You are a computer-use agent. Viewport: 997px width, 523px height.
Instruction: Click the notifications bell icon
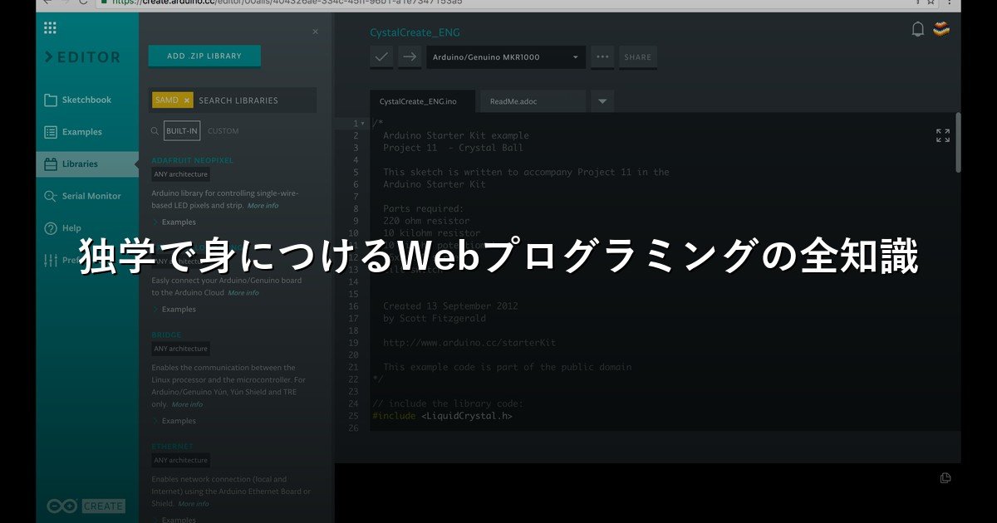[917, 30]
